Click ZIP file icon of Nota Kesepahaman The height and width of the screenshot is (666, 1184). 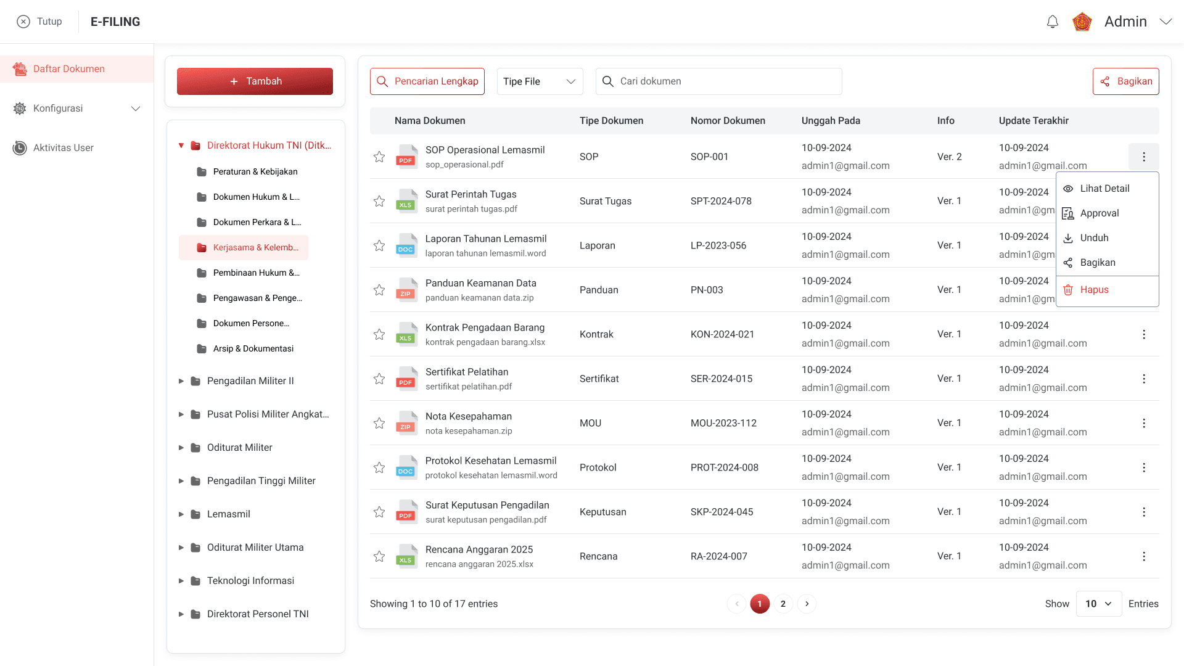tap(406, 423)
